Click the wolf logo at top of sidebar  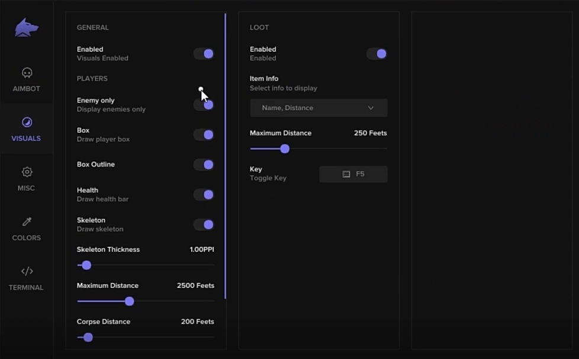coord(26,28)
